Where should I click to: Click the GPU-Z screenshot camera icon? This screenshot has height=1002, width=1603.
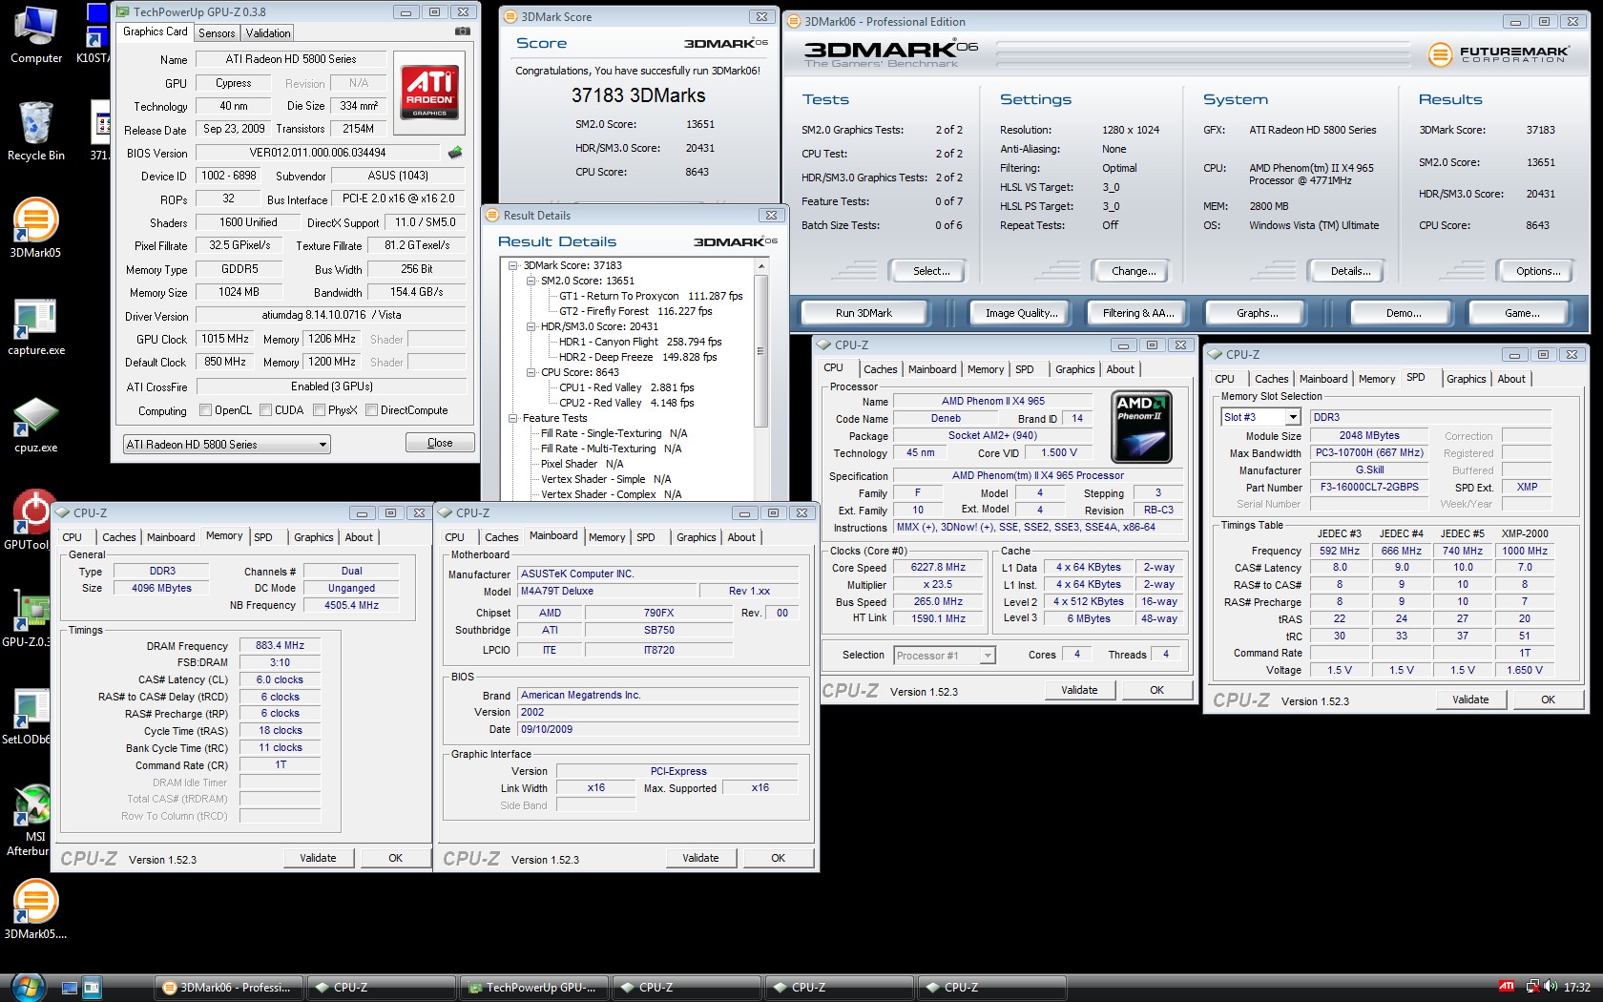[x=462, y=31]
